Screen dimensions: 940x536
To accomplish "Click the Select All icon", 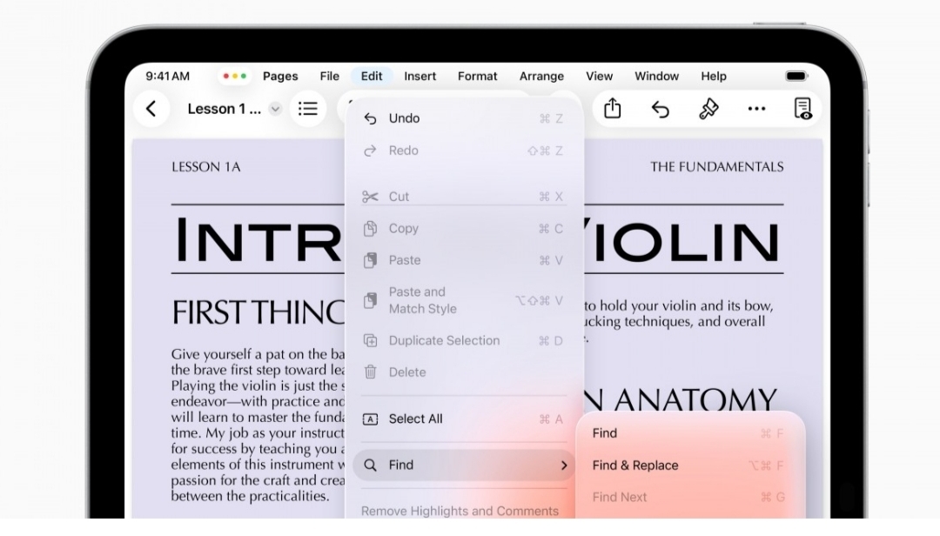I will coord(370,419).
